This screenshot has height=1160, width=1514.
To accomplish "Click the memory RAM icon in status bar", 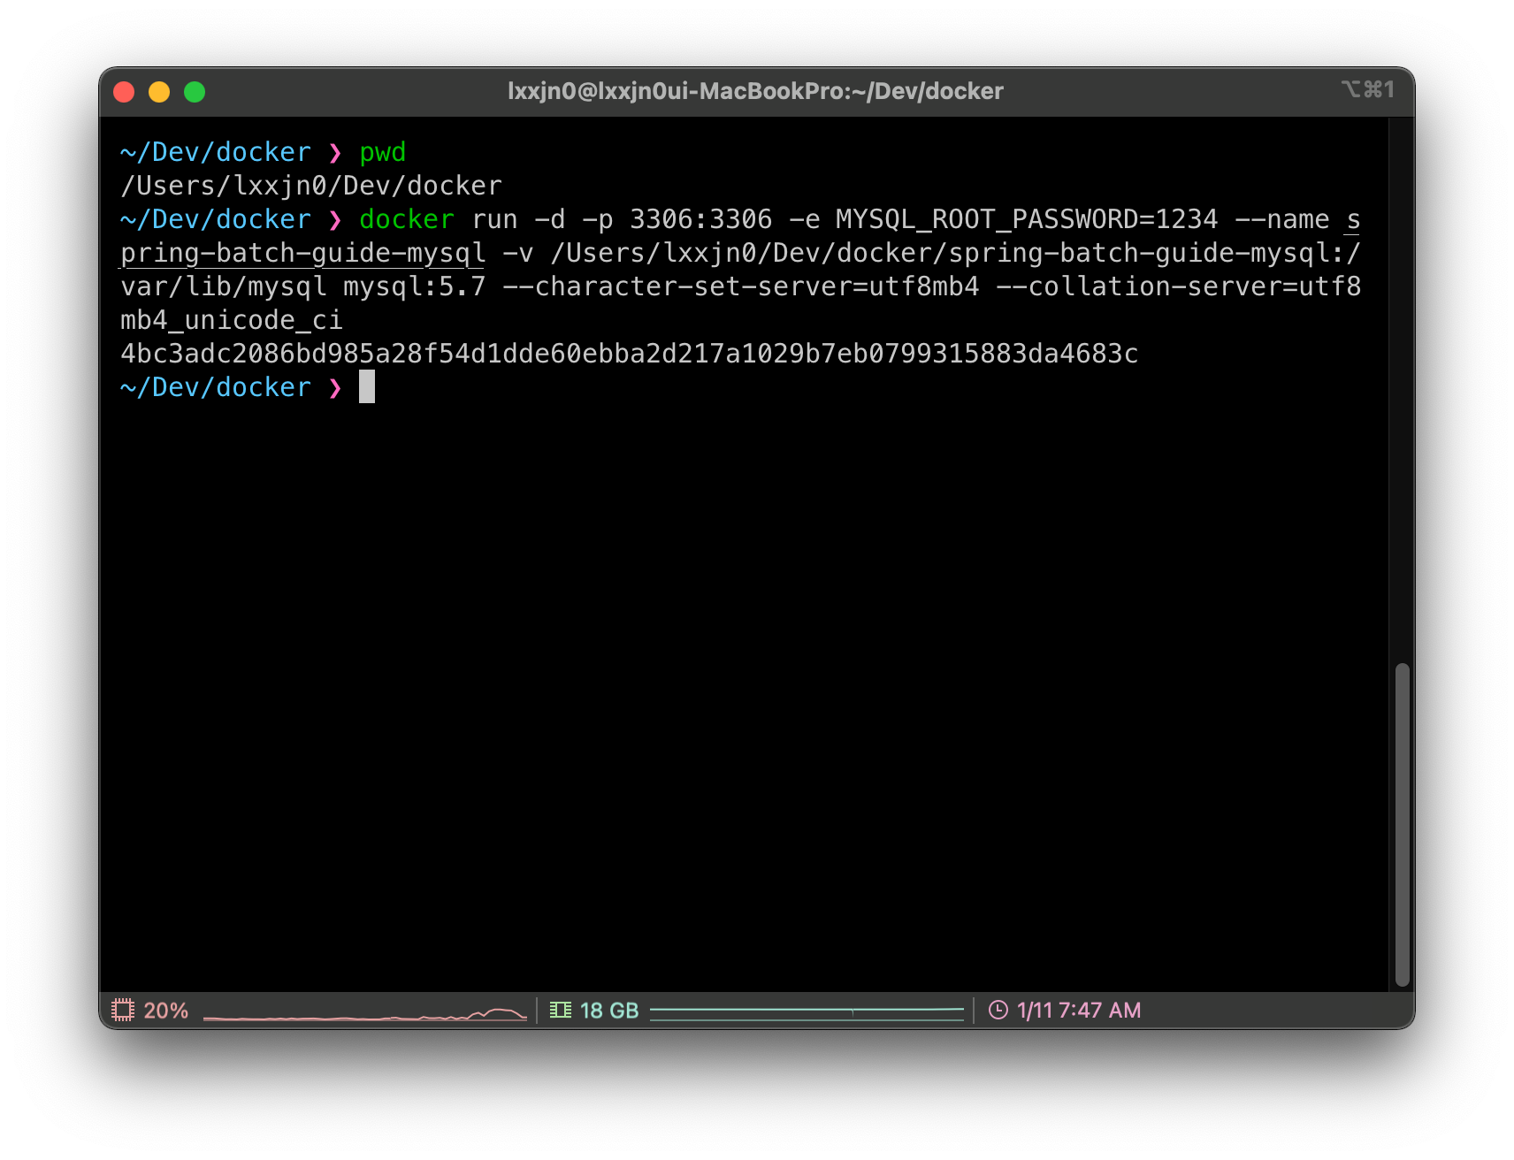I will pyautogui.click(x=561, y=1010).
